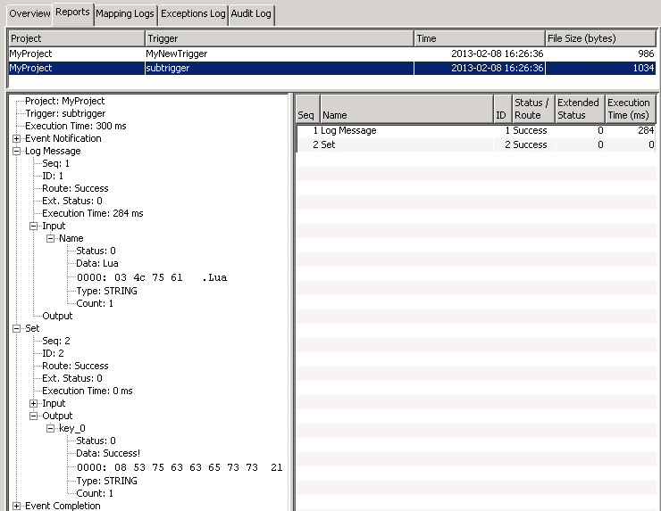Sort reports by Time column header
The width and height of the screenshot is (661, 511).
coord(480,38)
